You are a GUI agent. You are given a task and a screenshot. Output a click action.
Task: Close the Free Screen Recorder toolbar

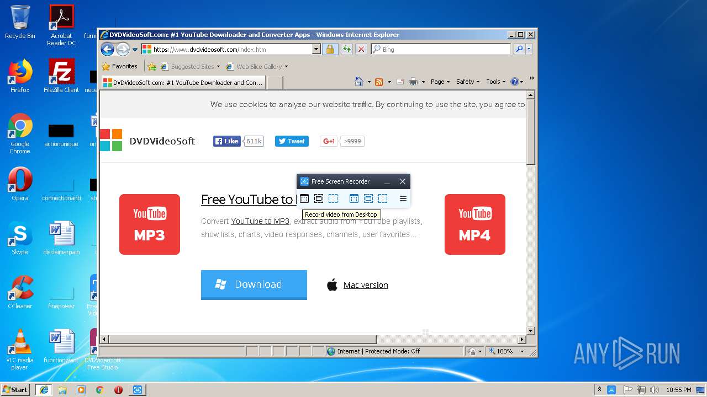(x=403, y=181)
